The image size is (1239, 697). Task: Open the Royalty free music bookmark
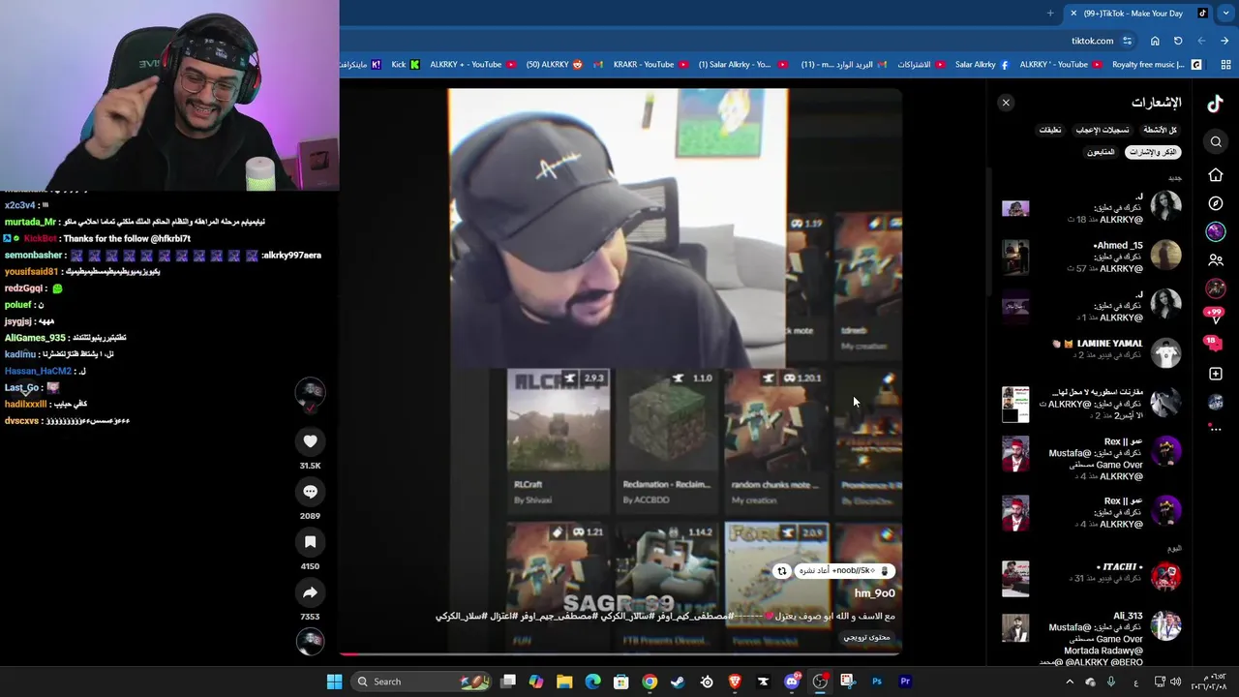tap(1157, 65)
